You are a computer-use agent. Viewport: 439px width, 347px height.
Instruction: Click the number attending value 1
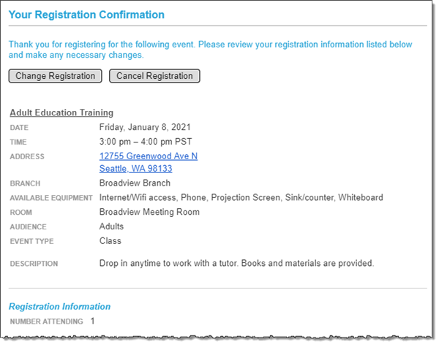pyautogui.click(x=92, y=321)
